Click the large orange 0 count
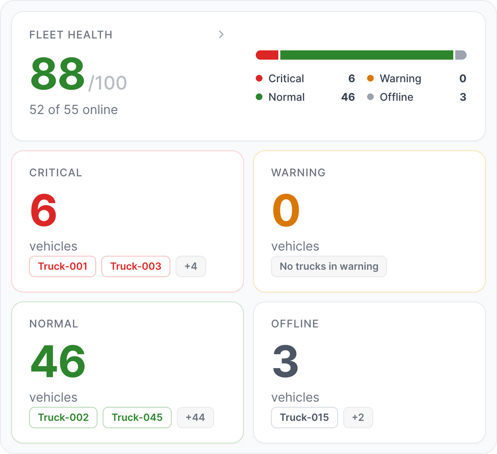 click(x=286, y=210)
